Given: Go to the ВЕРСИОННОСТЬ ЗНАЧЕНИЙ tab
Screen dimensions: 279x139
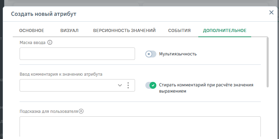Looking at the screenshot, I should coord(124,31).
